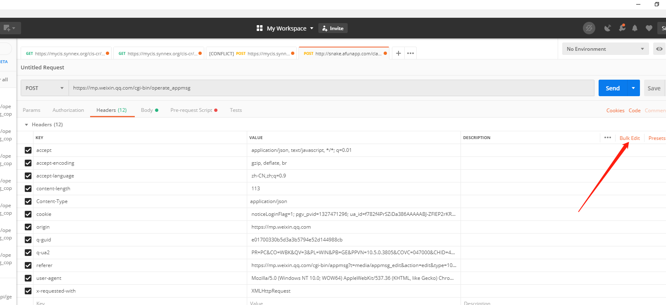
Task: Select the Headers (12) tab
Action: tap(112, 110)
